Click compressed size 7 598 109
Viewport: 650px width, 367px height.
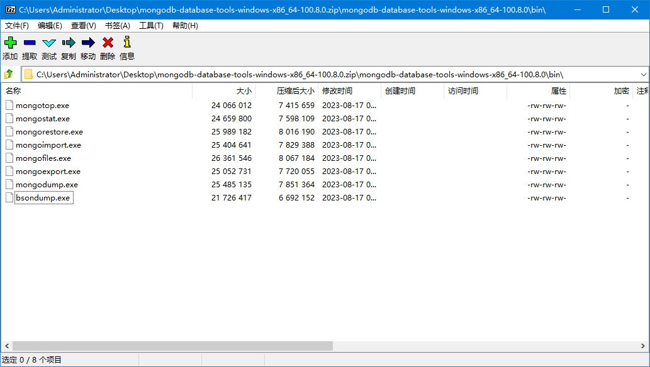click(x=296, y=119)
